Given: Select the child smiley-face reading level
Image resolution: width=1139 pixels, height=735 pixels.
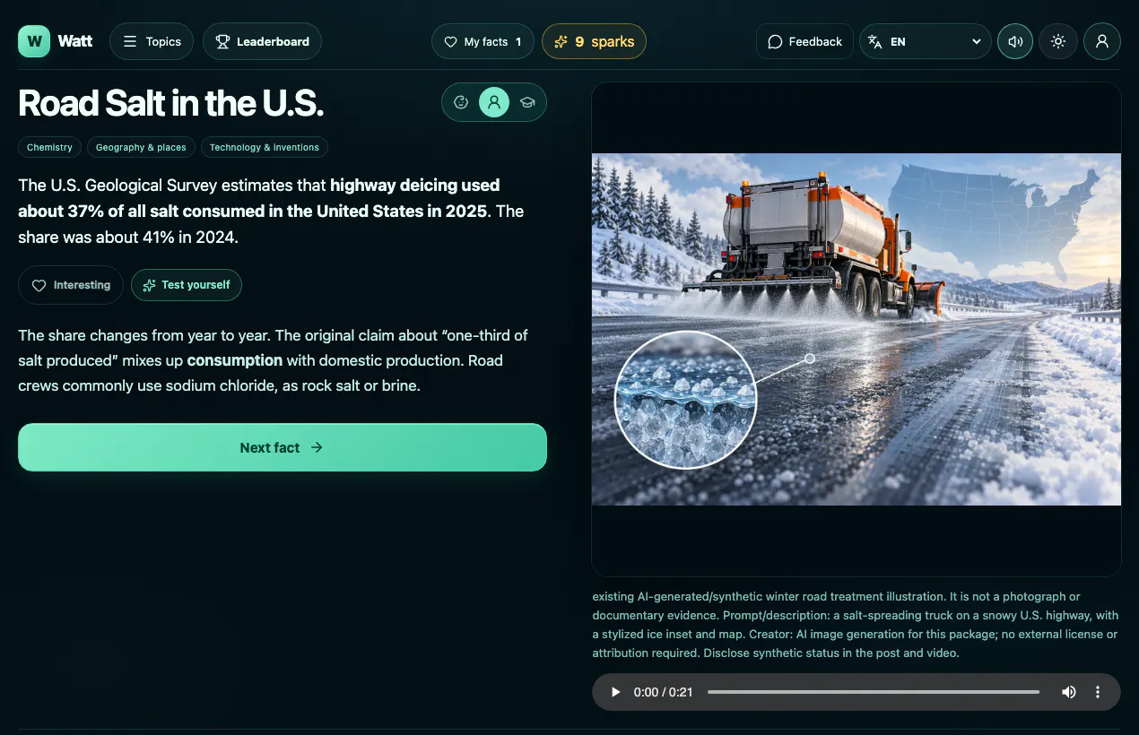Looking at the screenshot, I should click(461, 102).
